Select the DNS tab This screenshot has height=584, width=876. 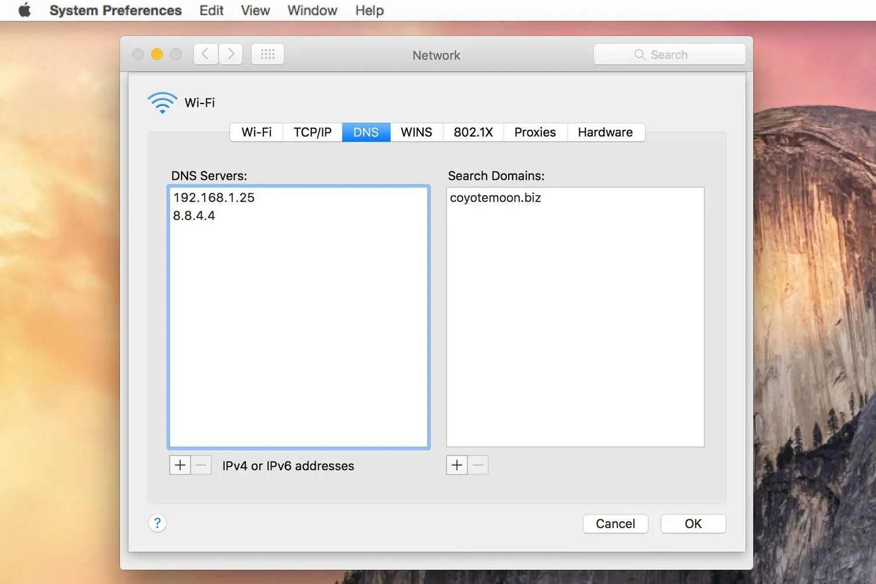pos(366,133)
